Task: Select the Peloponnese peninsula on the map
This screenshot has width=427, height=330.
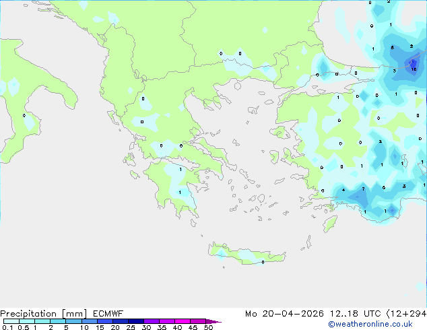Action: [x=177, y=185]
